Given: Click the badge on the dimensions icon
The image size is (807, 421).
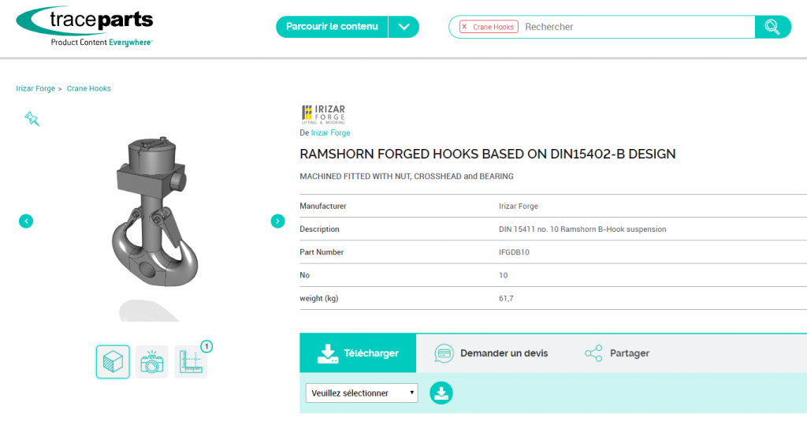Looking at the screenshot, I should pos(206,346).
